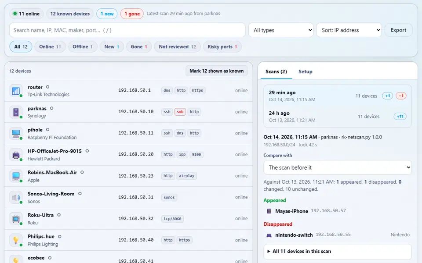Toggle the circle marker beside Sonos-Living-Room

pos(80,193)
